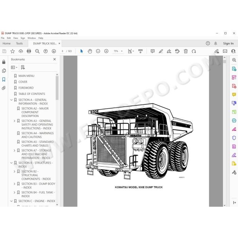Click the stamp tool icon
238x238 pixels.
[177, 51]
